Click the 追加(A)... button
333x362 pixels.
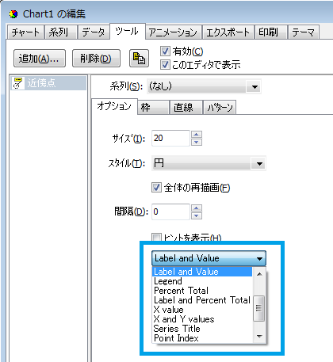click(x=40, y=58)
